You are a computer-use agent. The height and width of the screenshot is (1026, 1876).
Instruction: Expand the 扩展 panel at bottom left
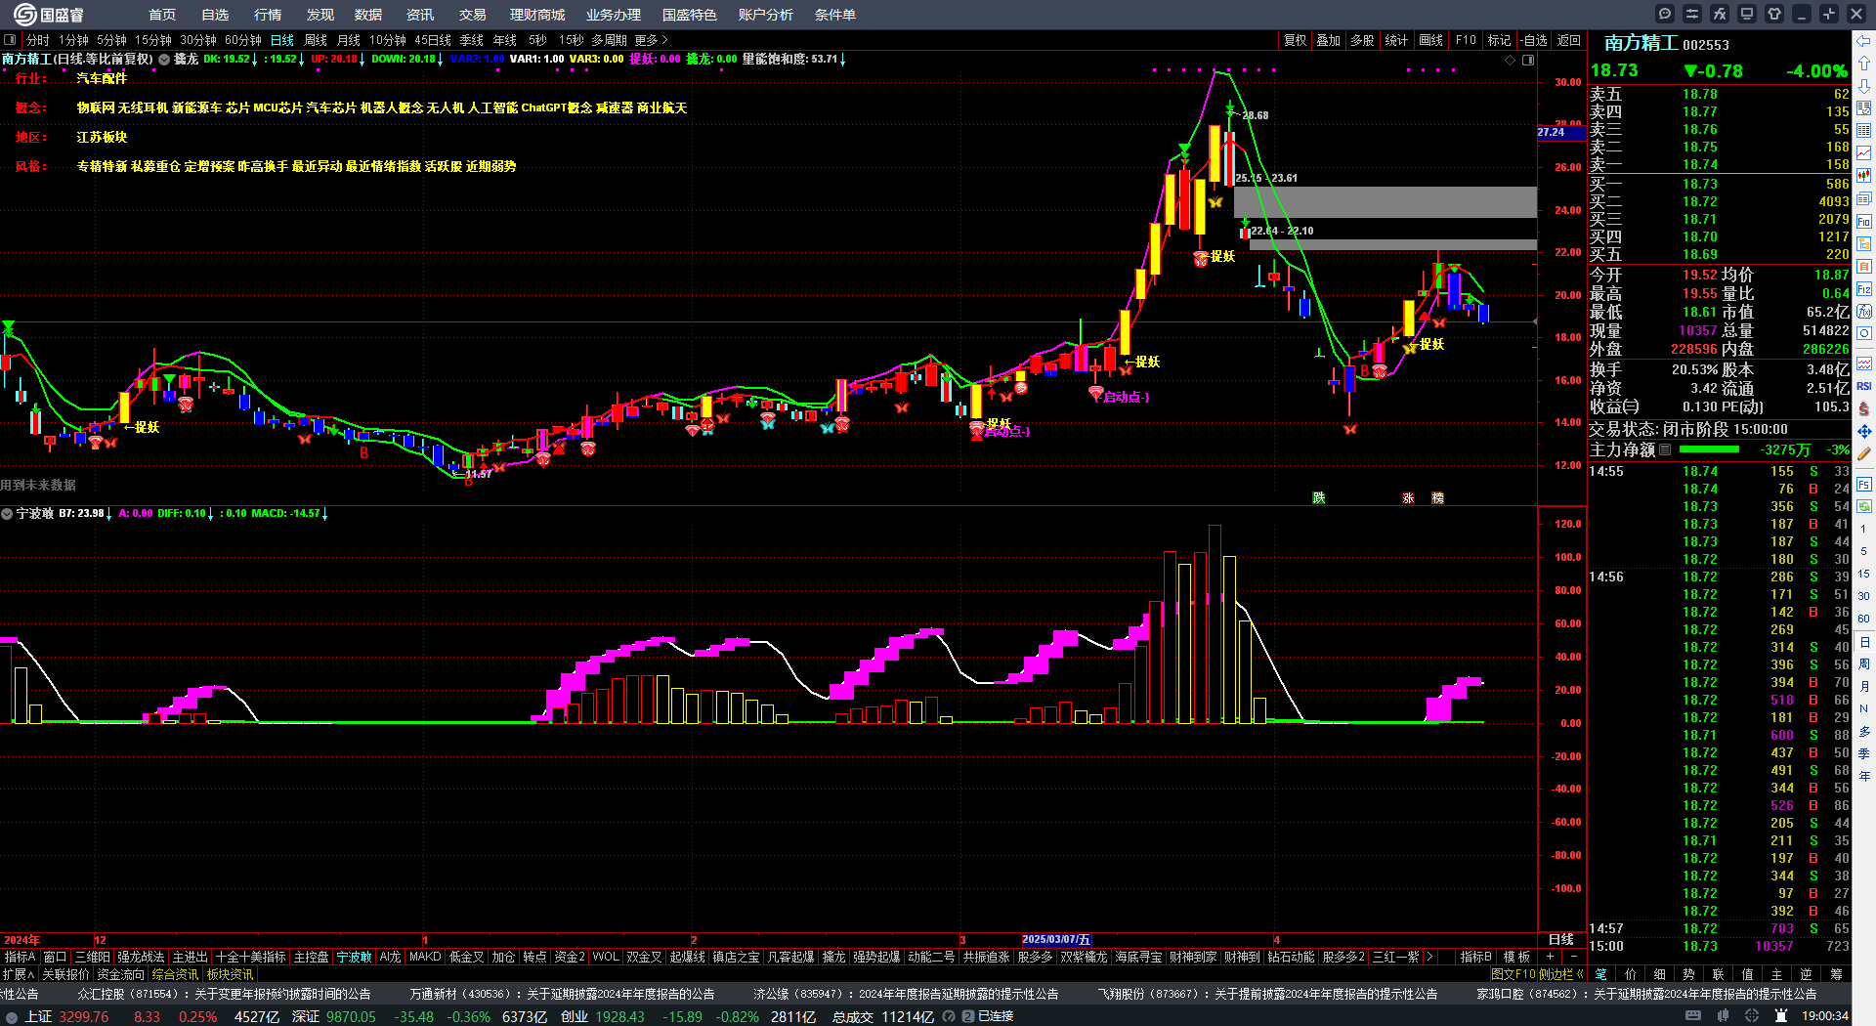coord(19,974)
